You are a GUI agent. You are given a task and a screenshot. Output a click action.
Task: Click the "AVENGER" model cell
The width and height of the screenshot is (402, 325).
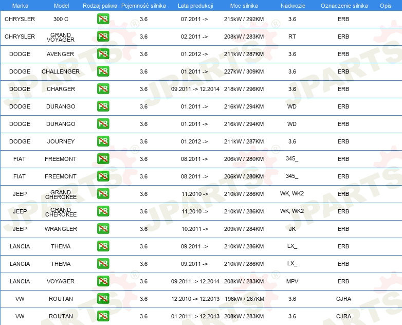[60, 54]
